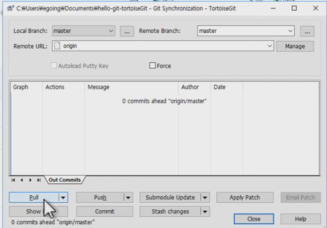
Task: Open the Local Branch master dropdown
Action: coord(83,31)
